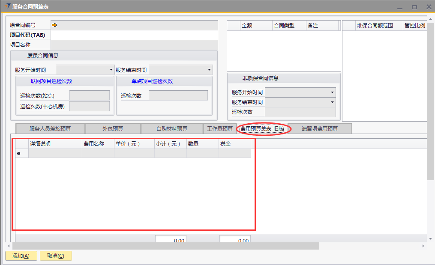
Task: Click the new row asterisk marker in grid
Action: pos(18,154)
